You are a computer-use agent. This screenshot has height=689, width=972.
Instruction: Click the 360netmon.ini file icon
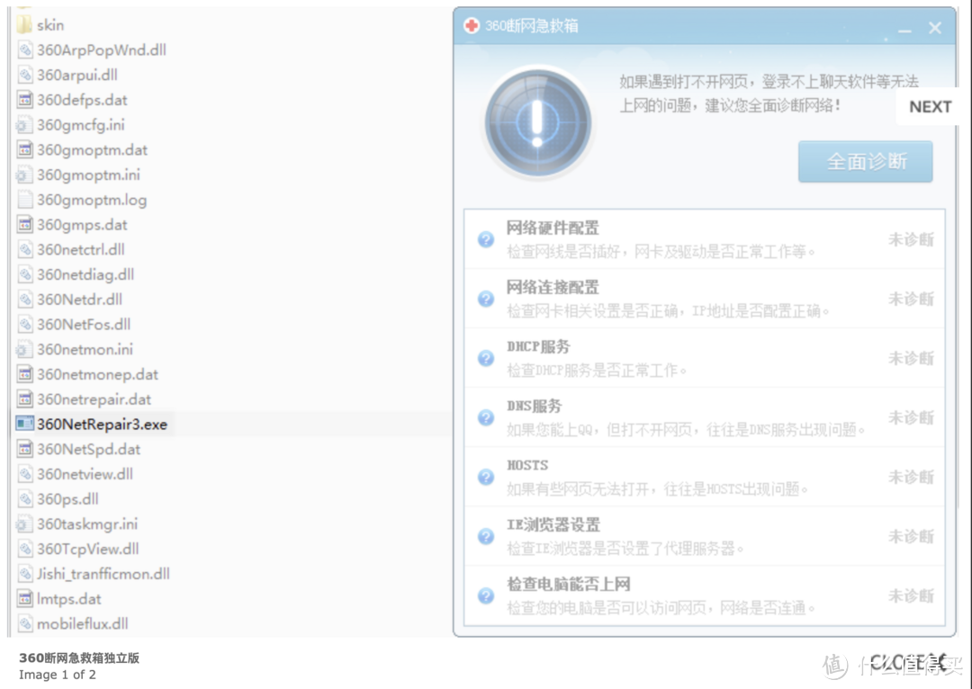pyautogui.click(x=23, y=350)
